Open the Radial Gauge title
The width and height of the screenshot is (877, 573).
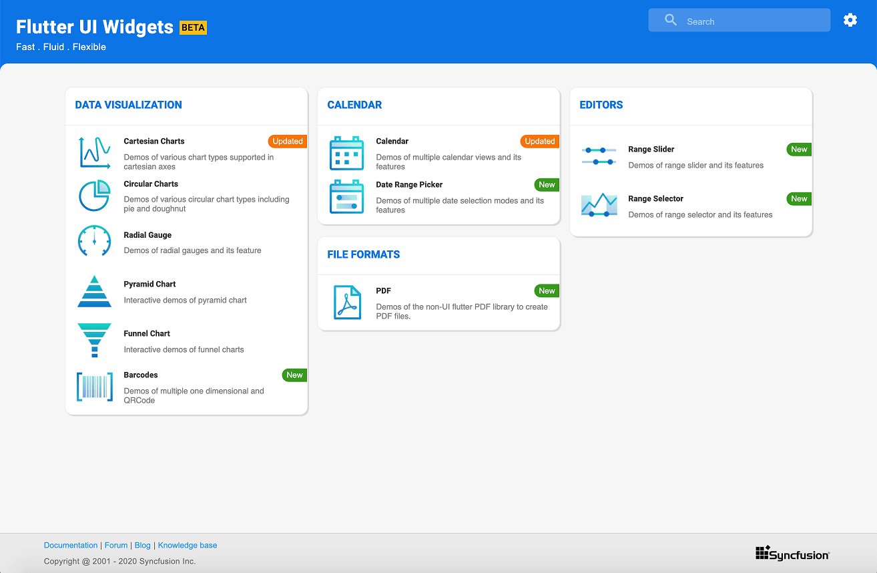[x=148, y=235]
